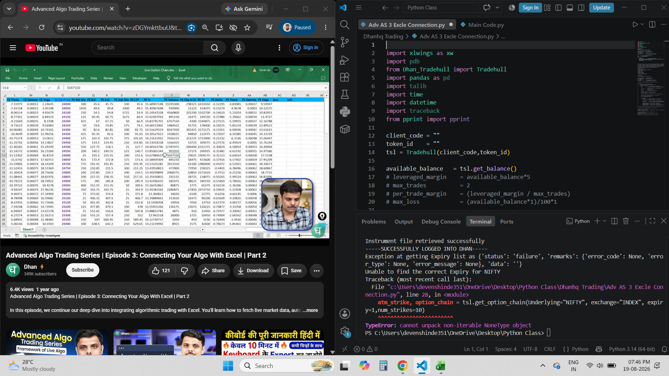Select Adv AS 3 Excle Connection.py tab
The width and height of the screenshot is (669, 376).
407,25
